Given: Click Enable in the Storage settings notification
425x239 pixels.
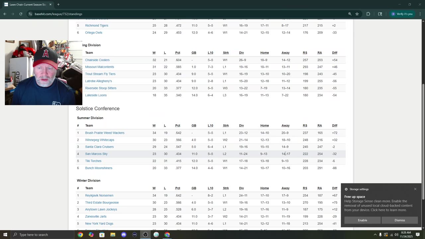Looking at the screenshot, I should pyautogui.click(x=362, y=220).
